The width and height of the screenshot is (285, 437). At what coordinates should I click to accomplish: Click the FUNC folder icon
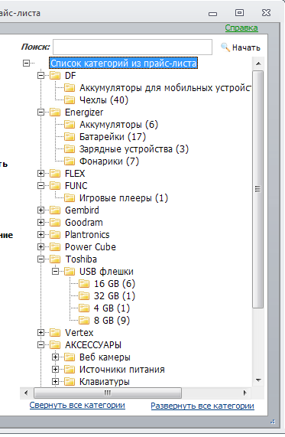(x=55, y=186)
